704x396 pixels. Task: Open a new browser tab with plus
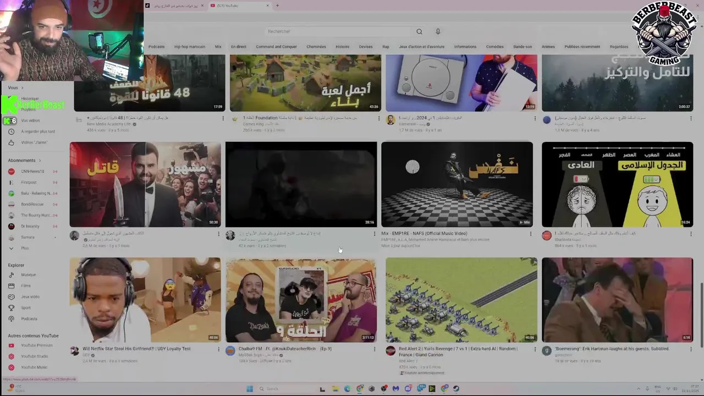click(277, 5)
